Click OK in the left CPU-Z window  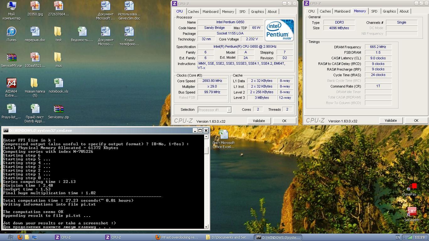pos(284,121)
